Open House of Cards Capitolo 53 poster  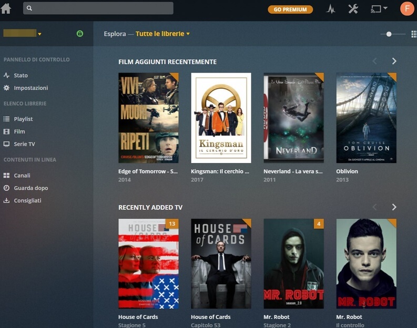click(x=221, y=264)
